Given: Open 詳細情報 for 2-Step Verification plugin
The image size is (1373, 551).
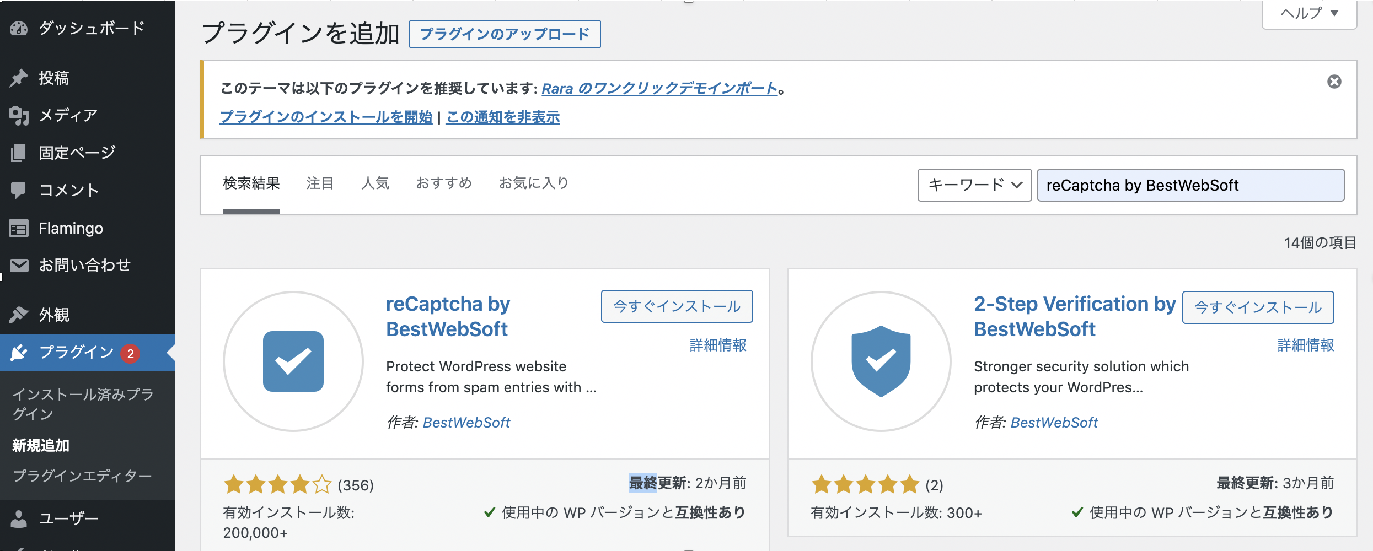Looking at the screenshot, I should point(1306,345).
